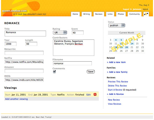Click the 'Loaded in' footer text
This screenshot has width=154, height=120.
click(26, 117)
